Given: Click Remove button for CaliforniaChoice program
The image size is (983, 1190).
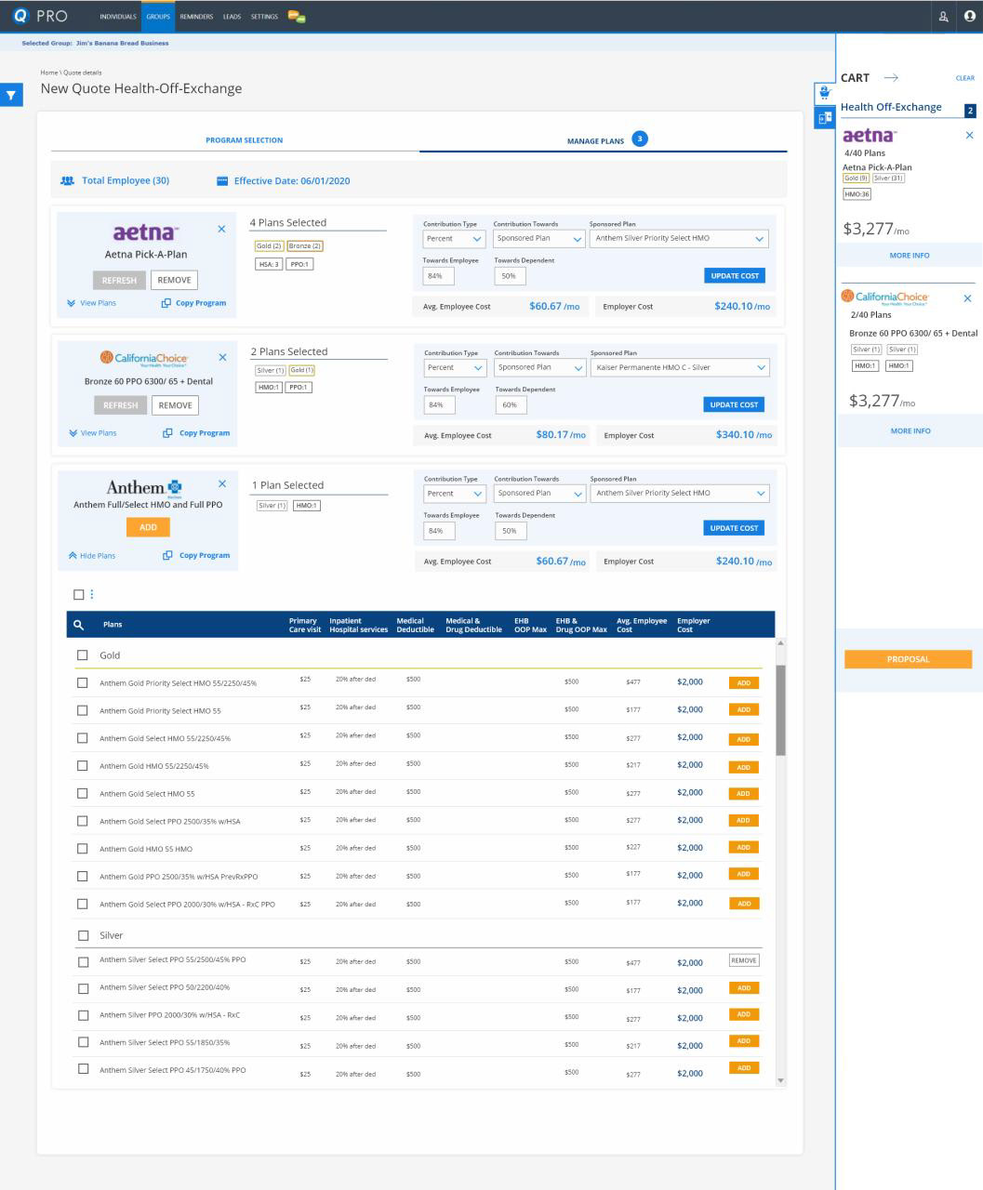Looking at the screenshot, I should (175, 405).
